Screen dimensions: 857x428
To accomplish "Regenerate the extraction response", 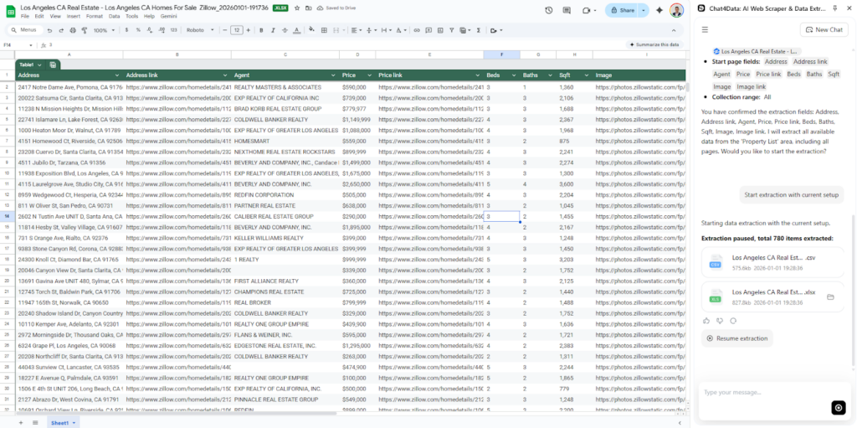I will pyautogui.click(x=733, y=321).
